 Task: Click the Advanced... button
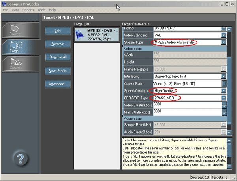(x=58, y=84)
